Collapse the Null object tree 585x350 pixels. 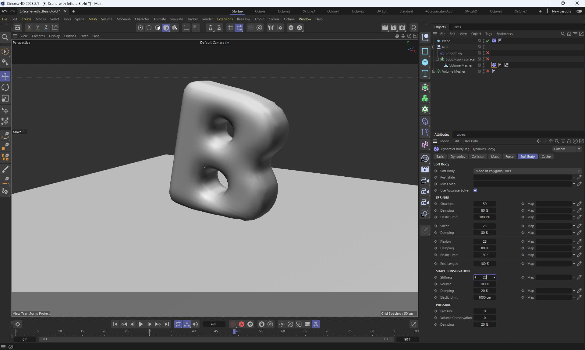coord(434,47)
